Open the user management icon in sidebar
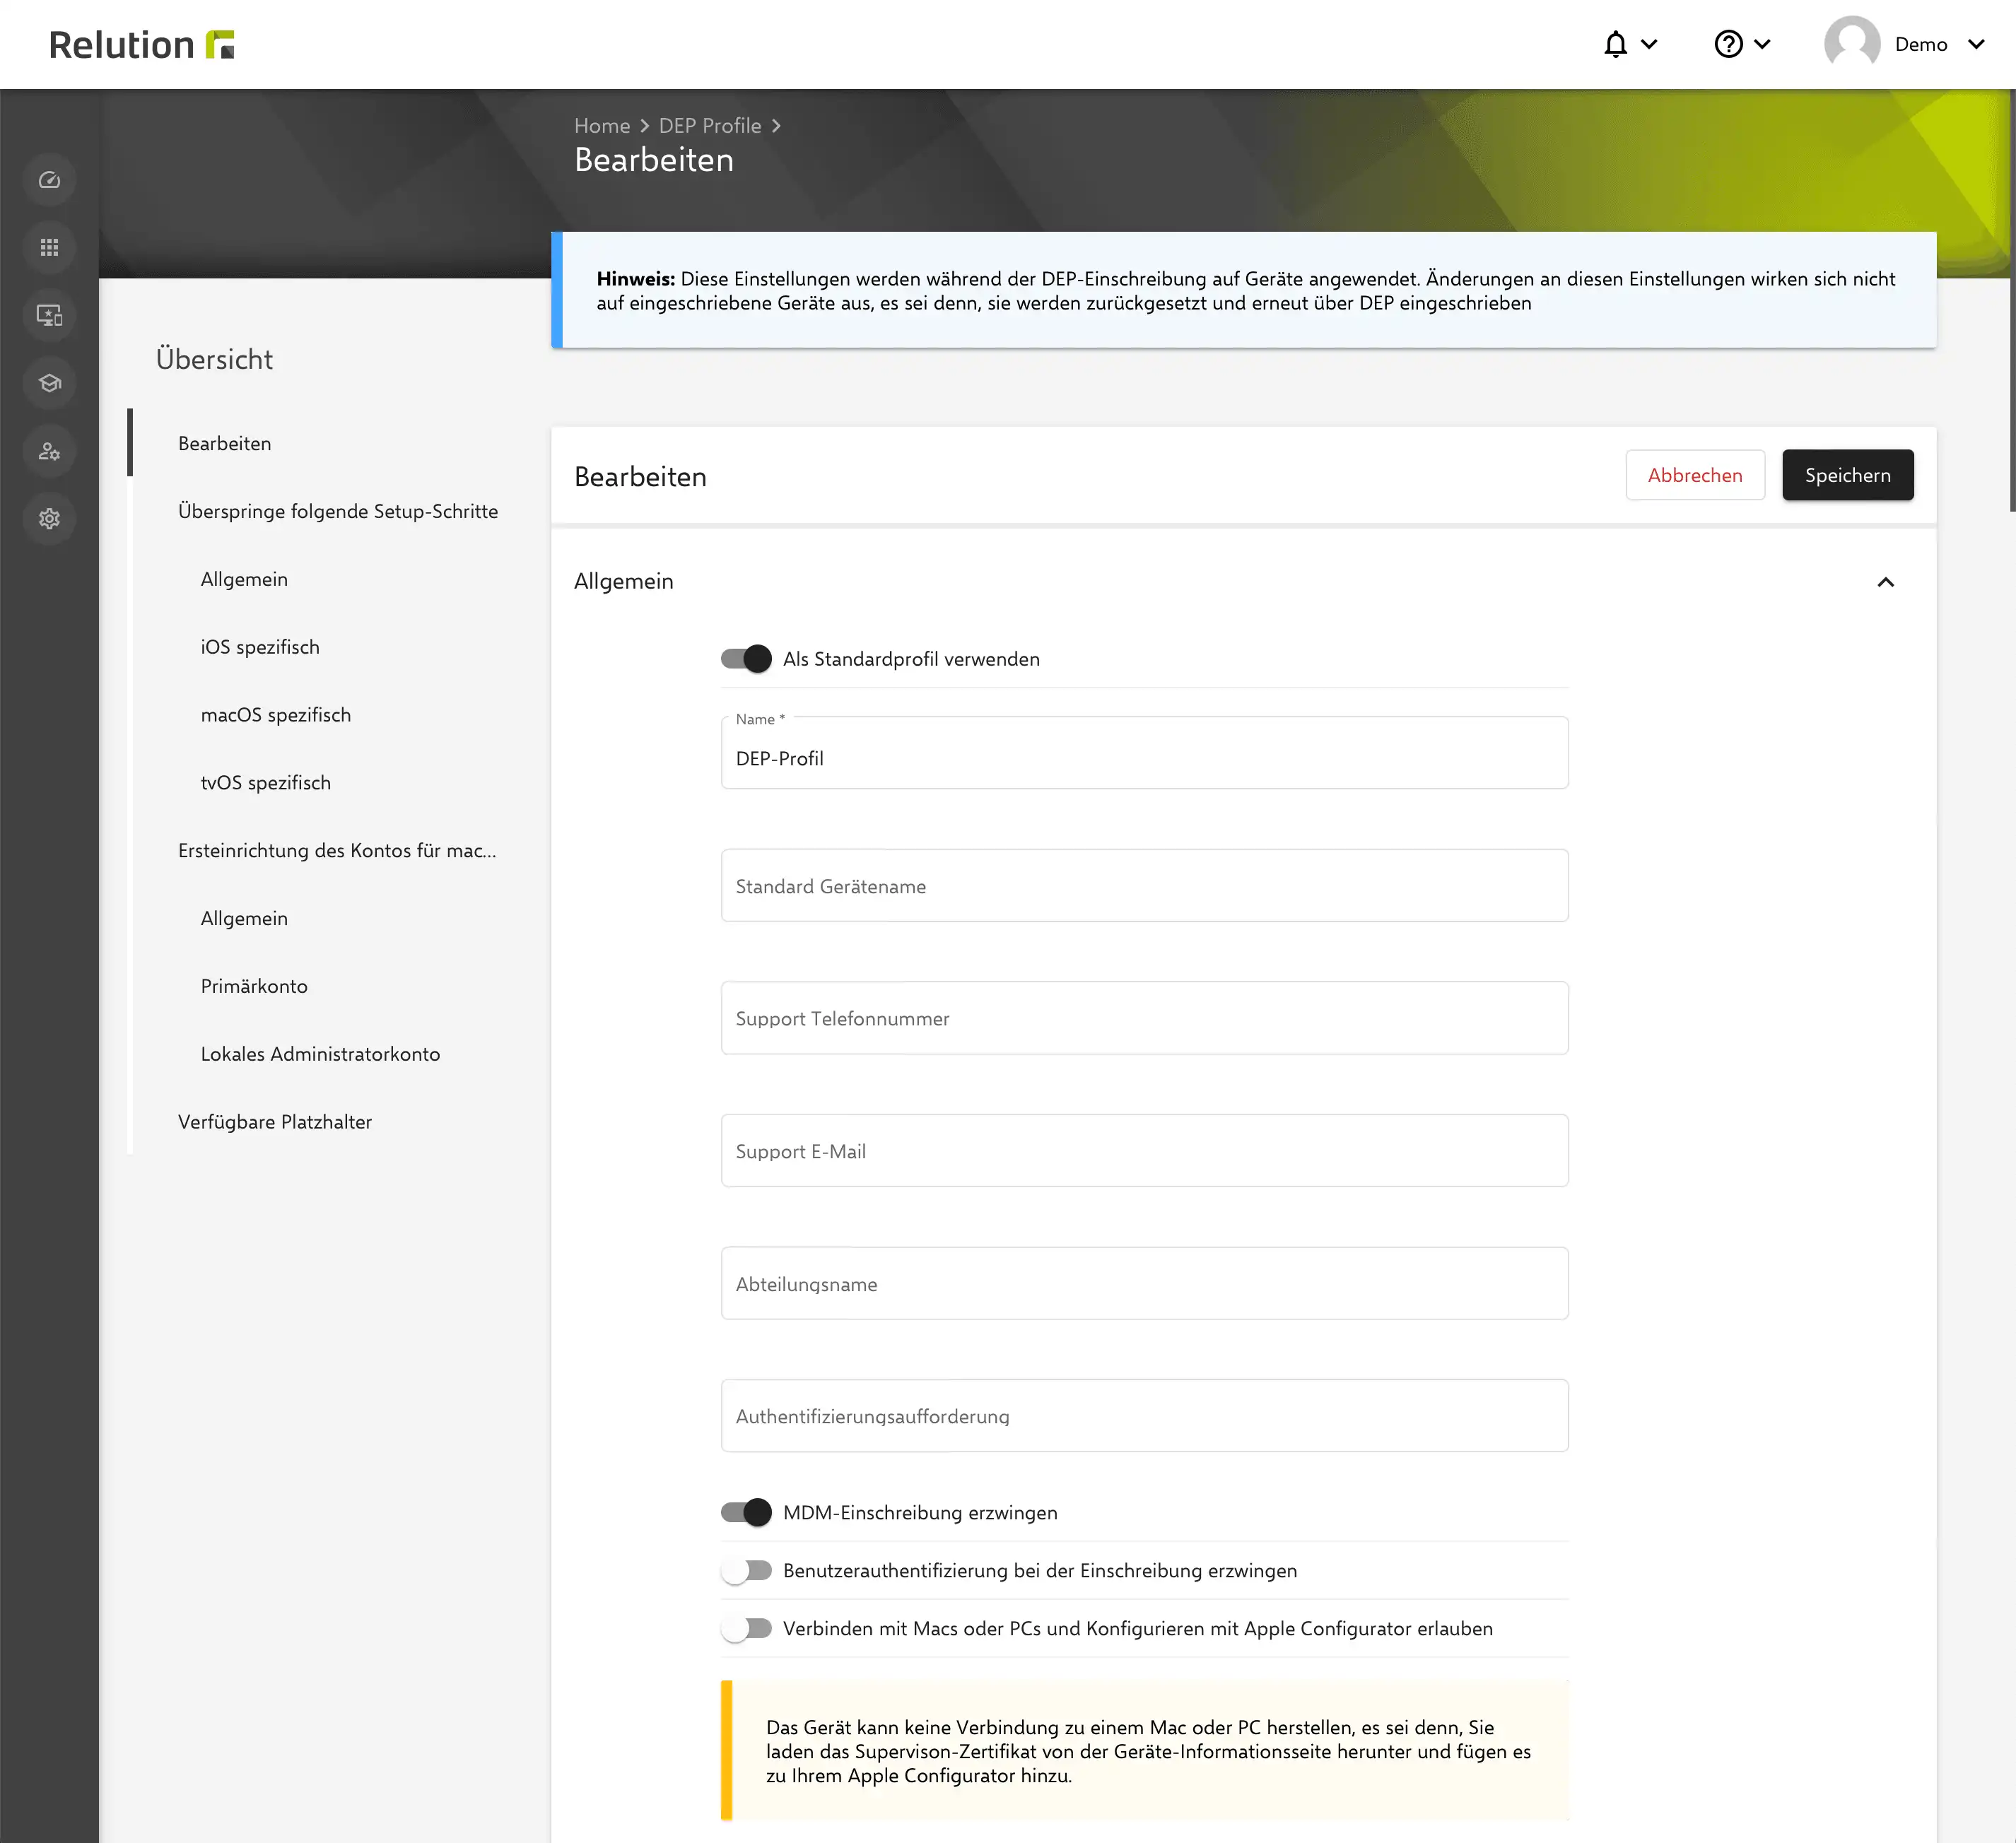 coord(49,452)
